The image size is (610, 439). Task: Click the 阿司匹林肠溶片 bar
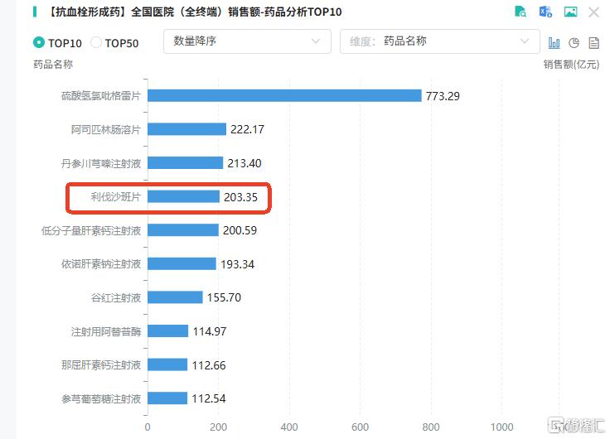coord(186,129)
